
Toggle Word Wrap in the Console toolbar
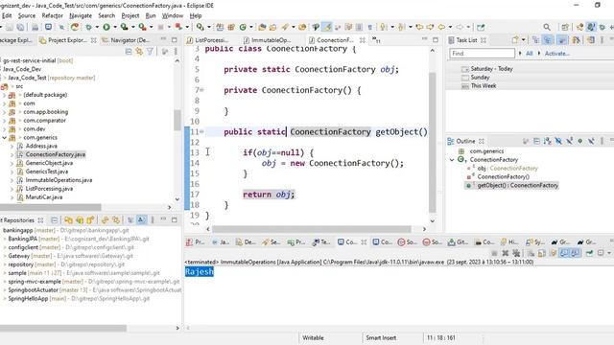coord(553,253)
